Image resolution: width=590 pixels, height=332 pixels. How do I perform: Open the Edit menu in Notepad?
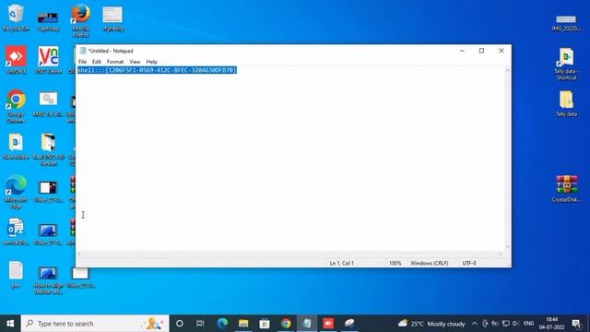pos(97,62)
